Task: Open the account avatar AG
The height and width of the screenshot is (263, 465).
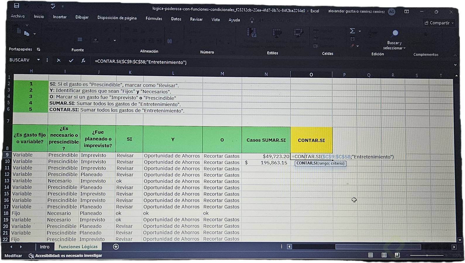Action: [x=392, y=12]
